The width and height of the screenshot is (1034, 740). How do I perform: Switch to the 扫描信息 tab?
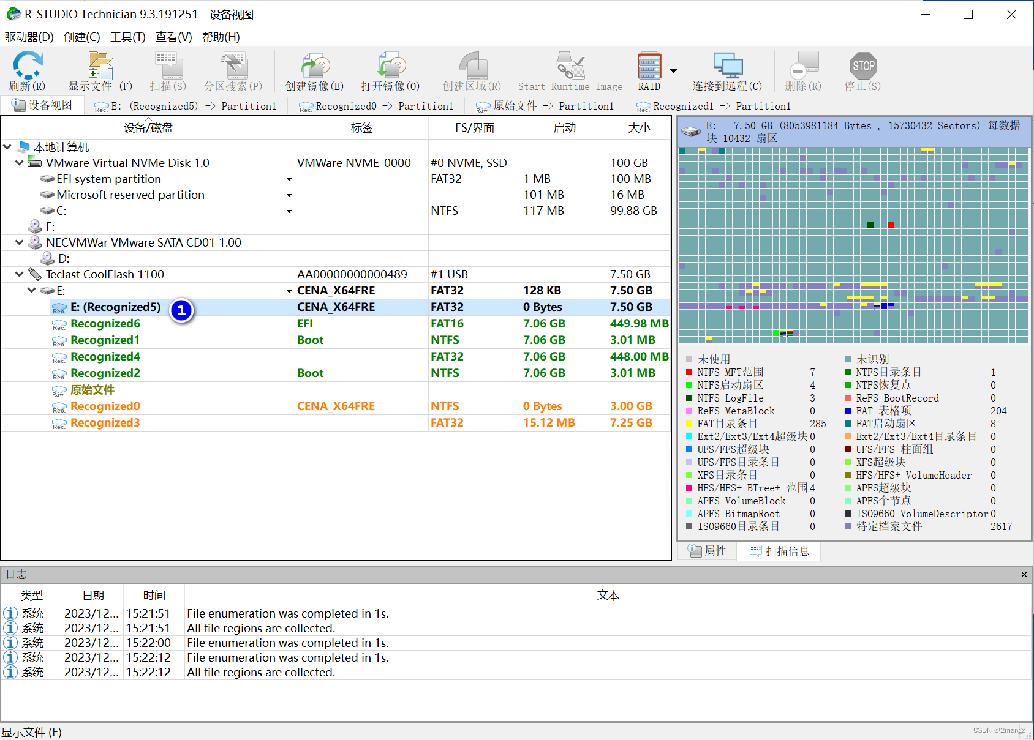coord(779,551)
